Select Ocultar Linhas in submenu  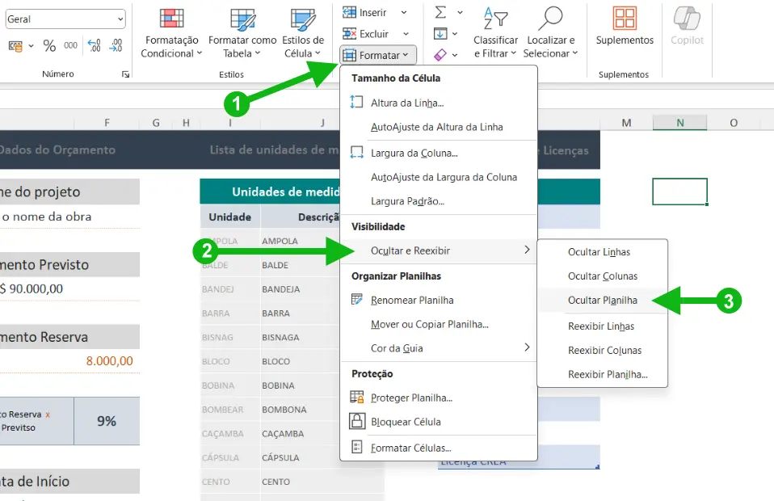pyautogui.click(x=602, y=252)
